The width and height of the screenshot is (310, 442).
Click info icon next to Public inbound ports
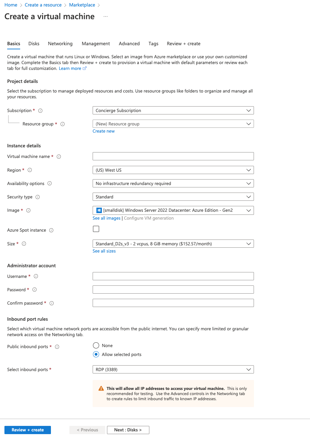pyautogui.click(x=57, y=347)
